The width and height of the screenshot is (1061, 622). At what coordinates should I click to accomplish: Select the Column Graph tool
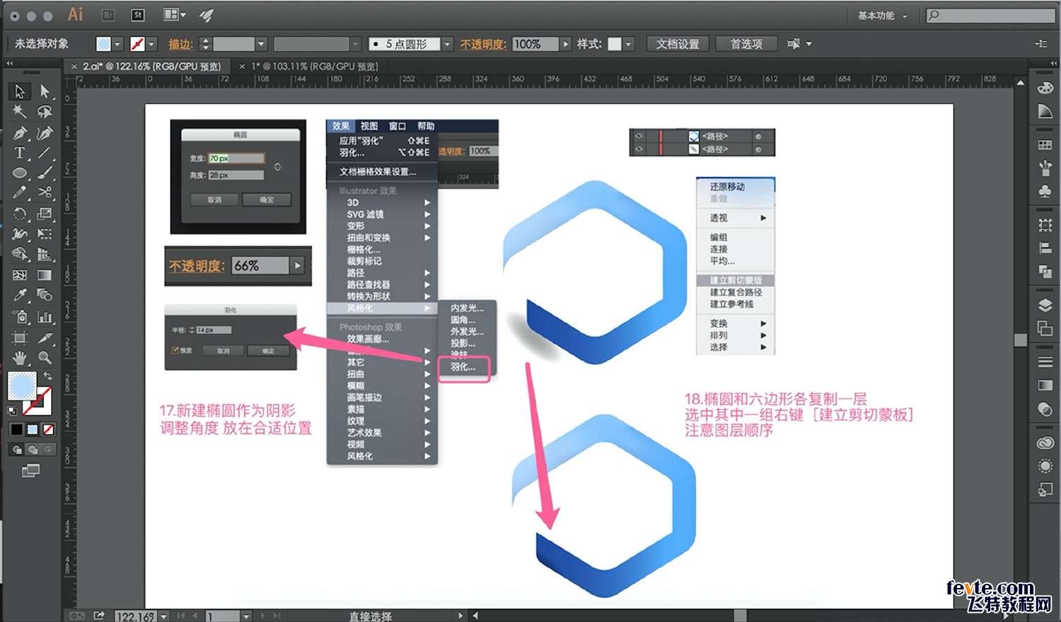[x=45, y=317]
